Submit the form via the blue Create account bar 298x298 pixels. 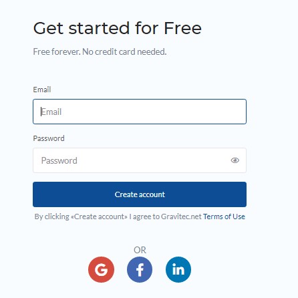pyautogui.click(x=140, y=194)
